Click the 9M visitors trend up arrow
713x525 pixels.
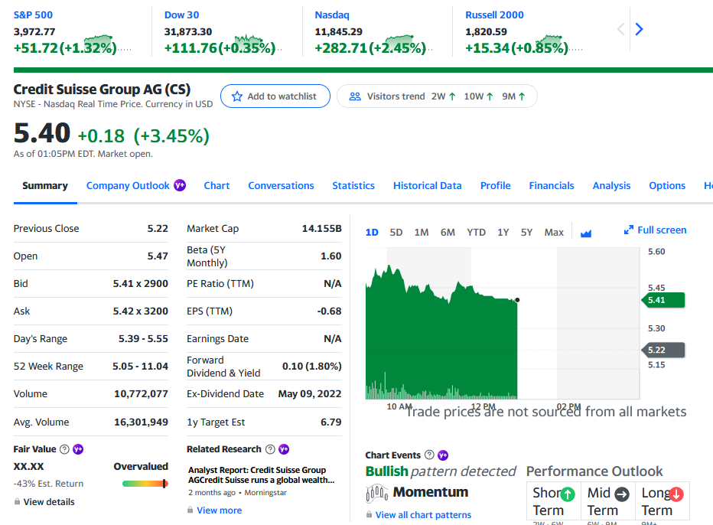tap(522, 96)
